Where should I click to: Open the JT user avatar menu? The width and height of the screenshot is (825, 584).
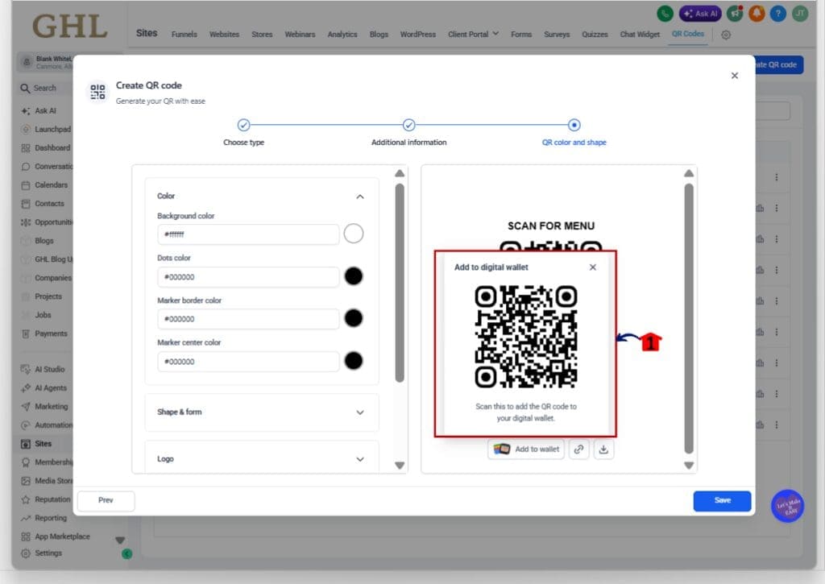tap(800, 14)
